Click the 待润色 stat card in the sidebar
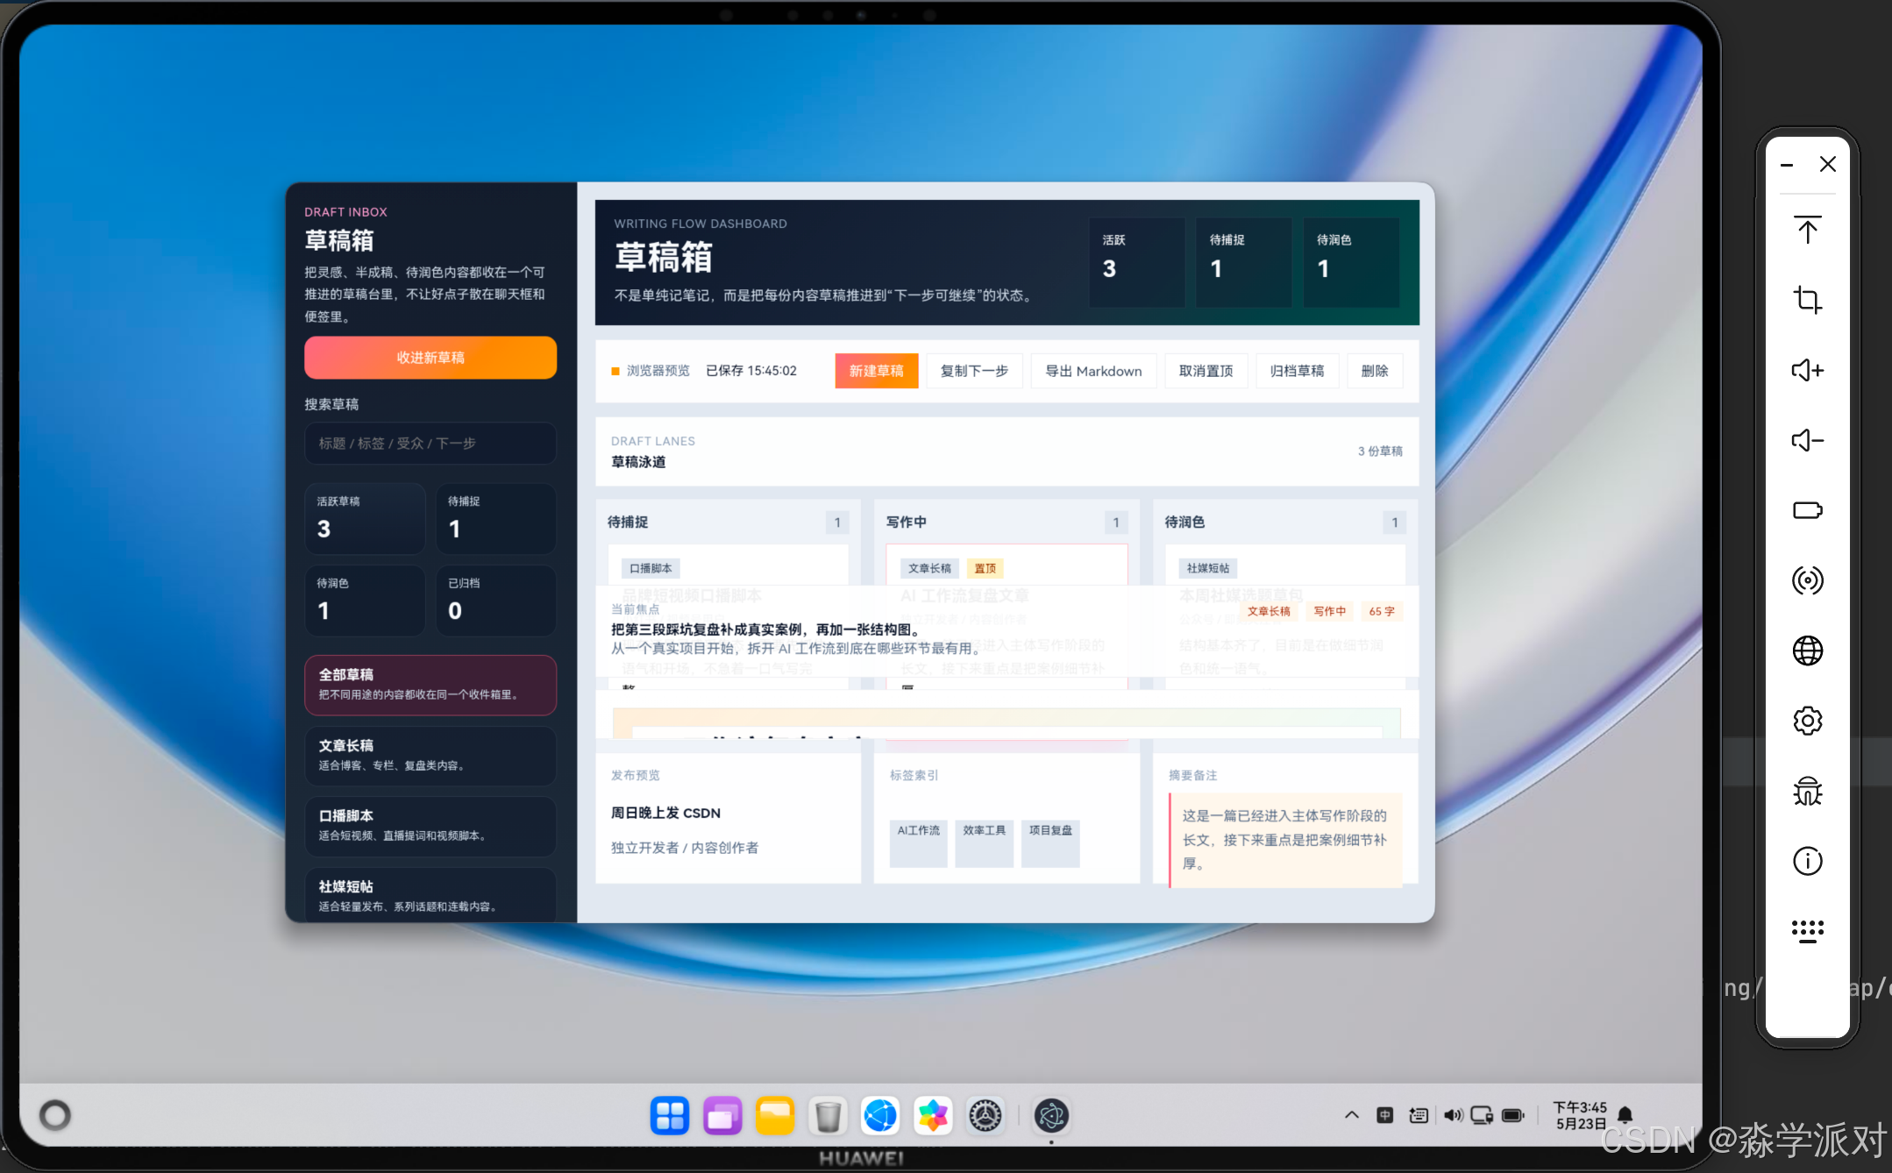The image size is (1892, 1173). tap(365, 600)
